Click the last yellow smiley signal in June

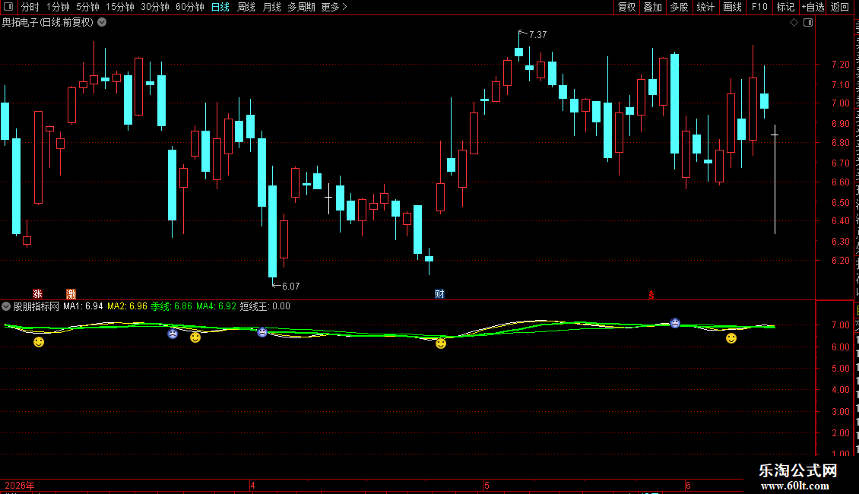tap(731, 338)
